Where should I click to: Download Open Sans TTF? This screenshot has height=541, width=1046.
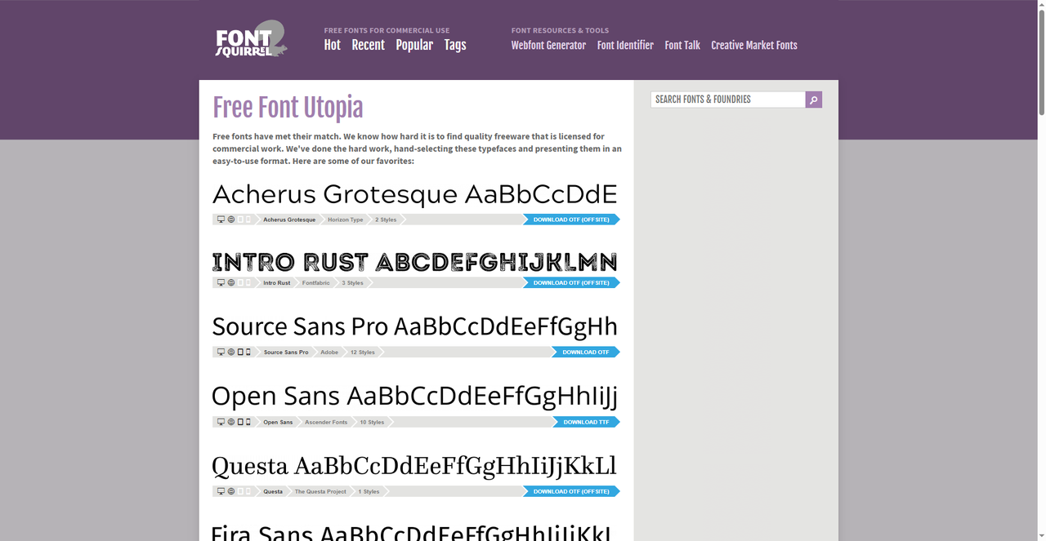586,423
